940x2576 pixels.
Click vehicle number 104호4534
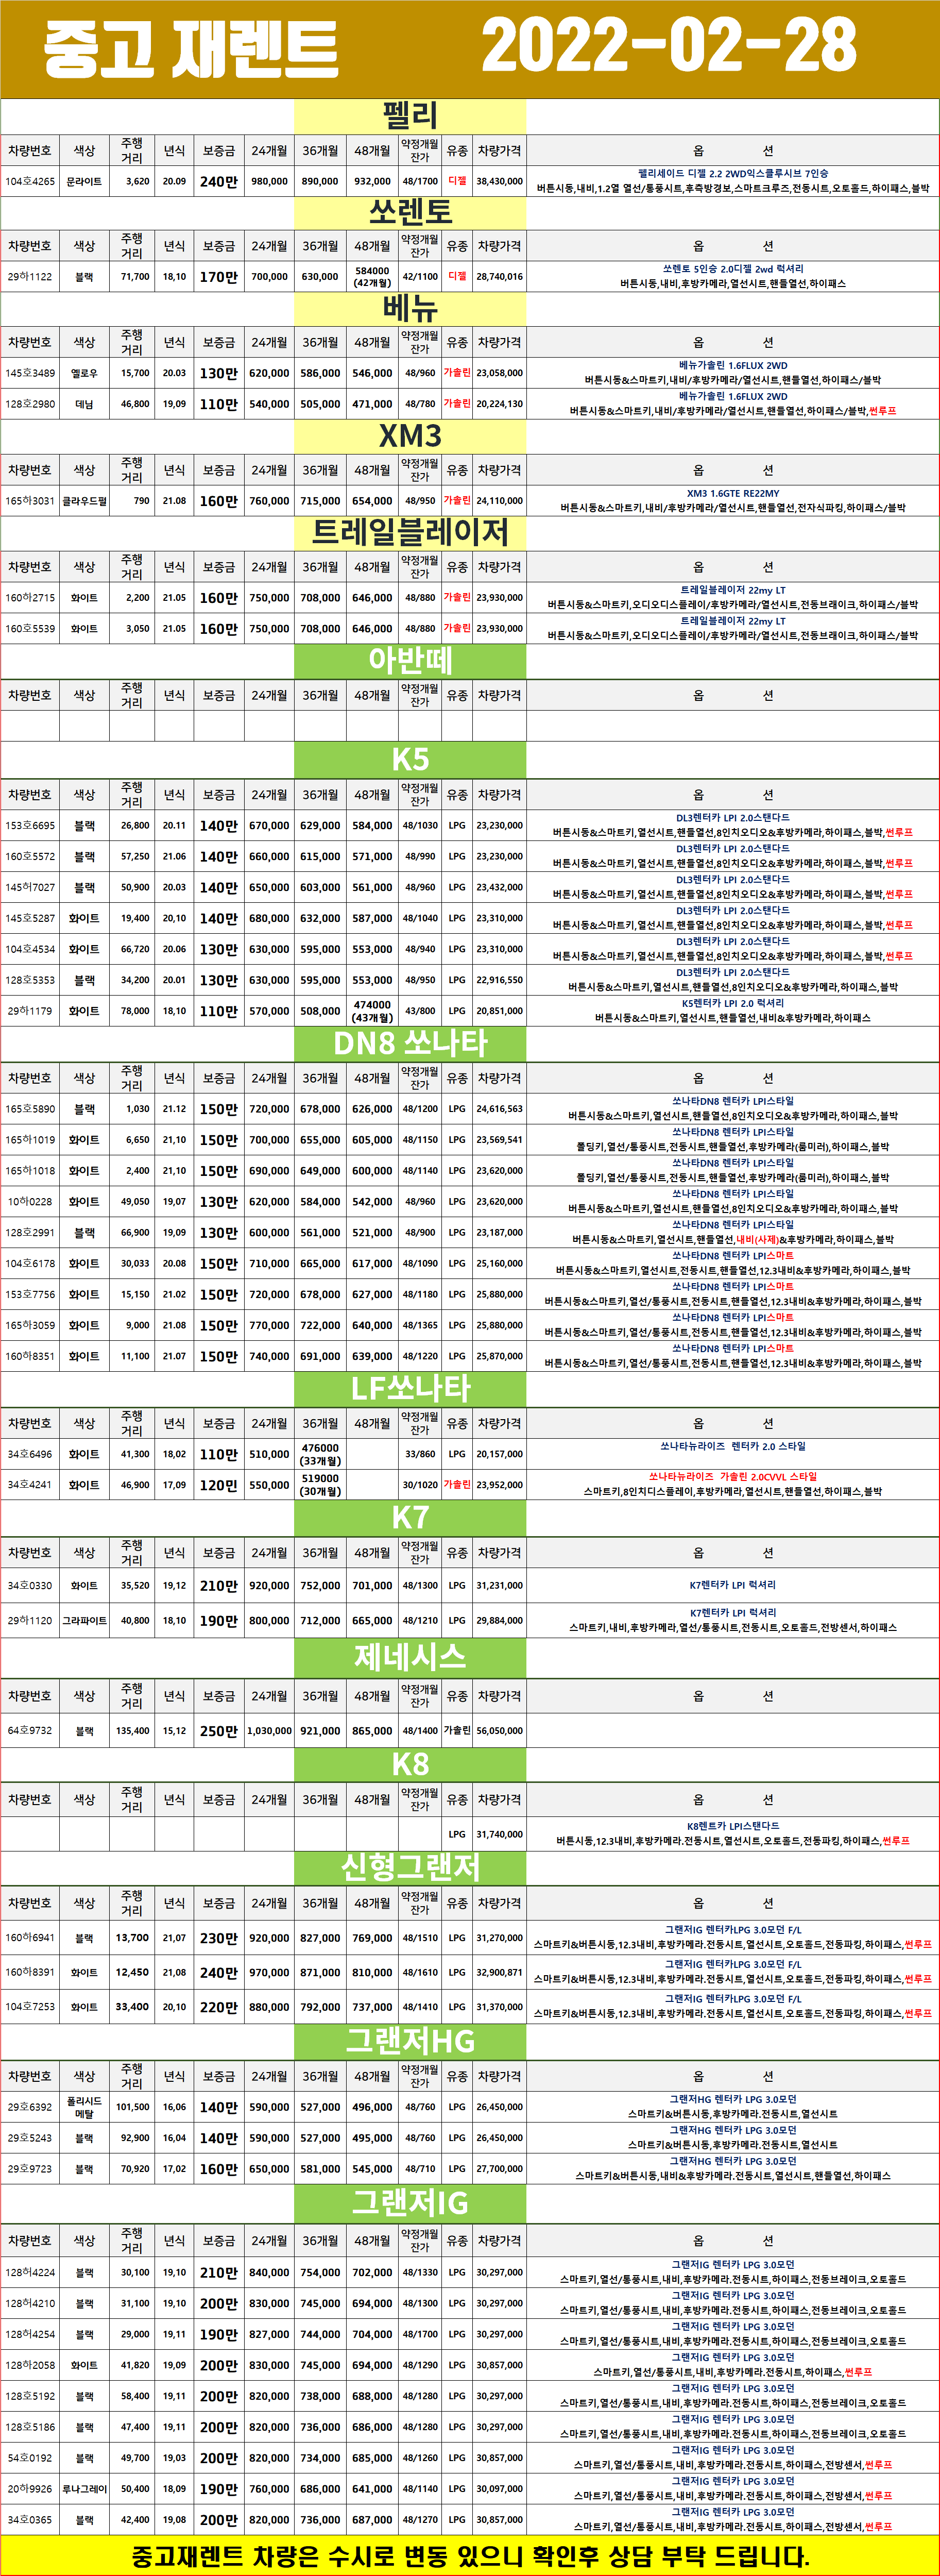click(x=30, y=949)
